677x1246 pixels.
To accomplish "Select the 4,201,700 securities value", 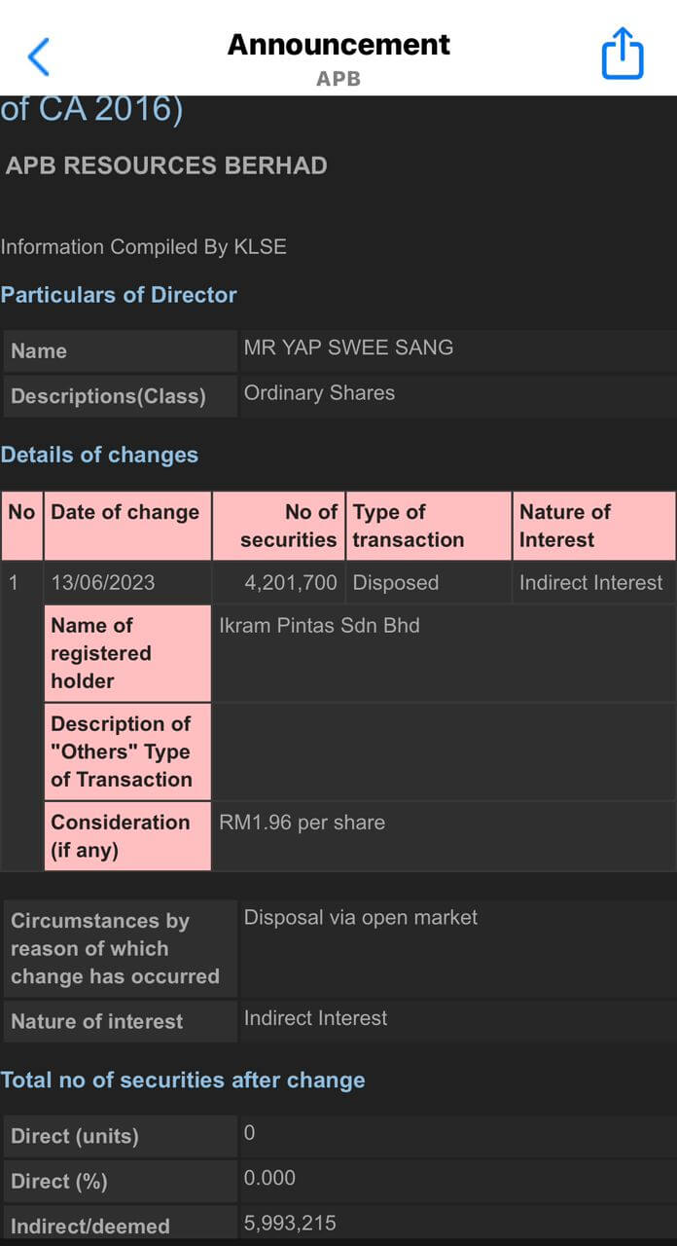I will tap(291, 583).
